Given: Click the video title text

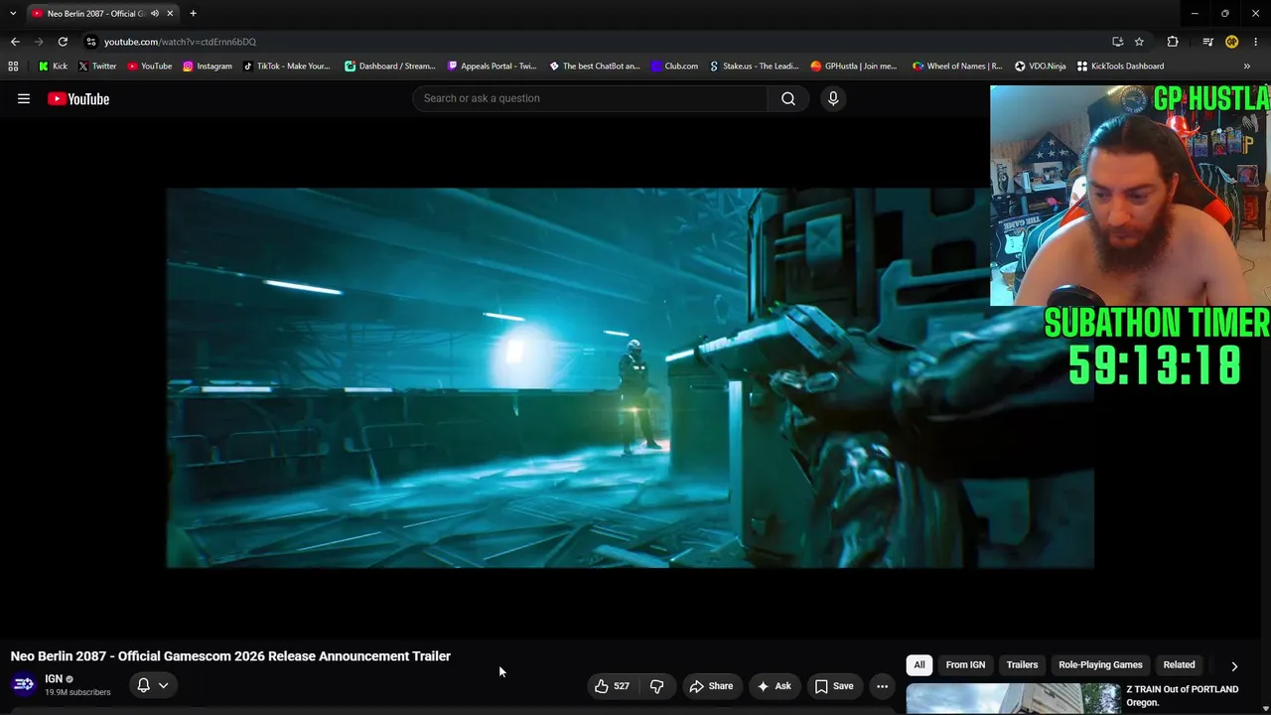Looking at the screenshot, I should tap(230, 656).
